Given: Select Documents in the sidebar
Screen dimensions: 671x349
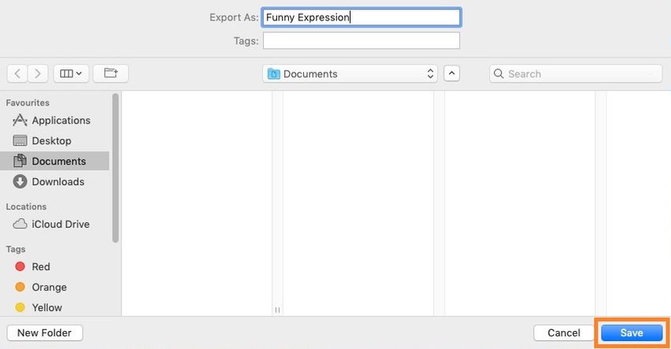Looking at the screenshot, I should (54, 161).
